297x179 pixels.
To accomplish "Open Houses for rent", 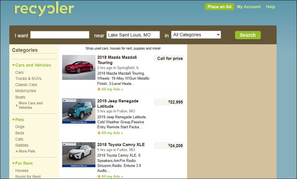I will (x=22, y=171).
